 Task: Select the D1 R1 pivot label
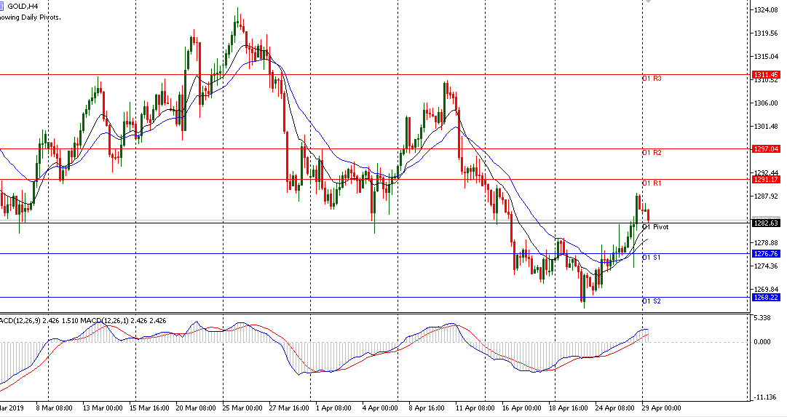click(x=651, y=183)
